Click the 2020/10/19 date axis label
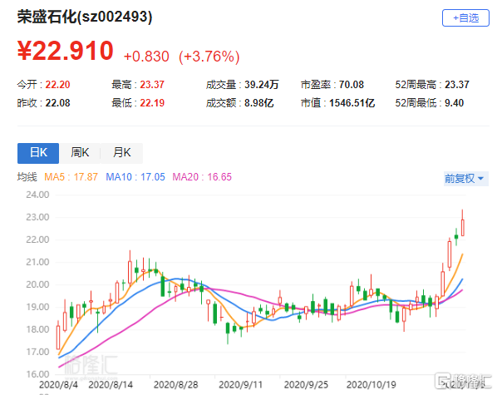 point(372,385)
